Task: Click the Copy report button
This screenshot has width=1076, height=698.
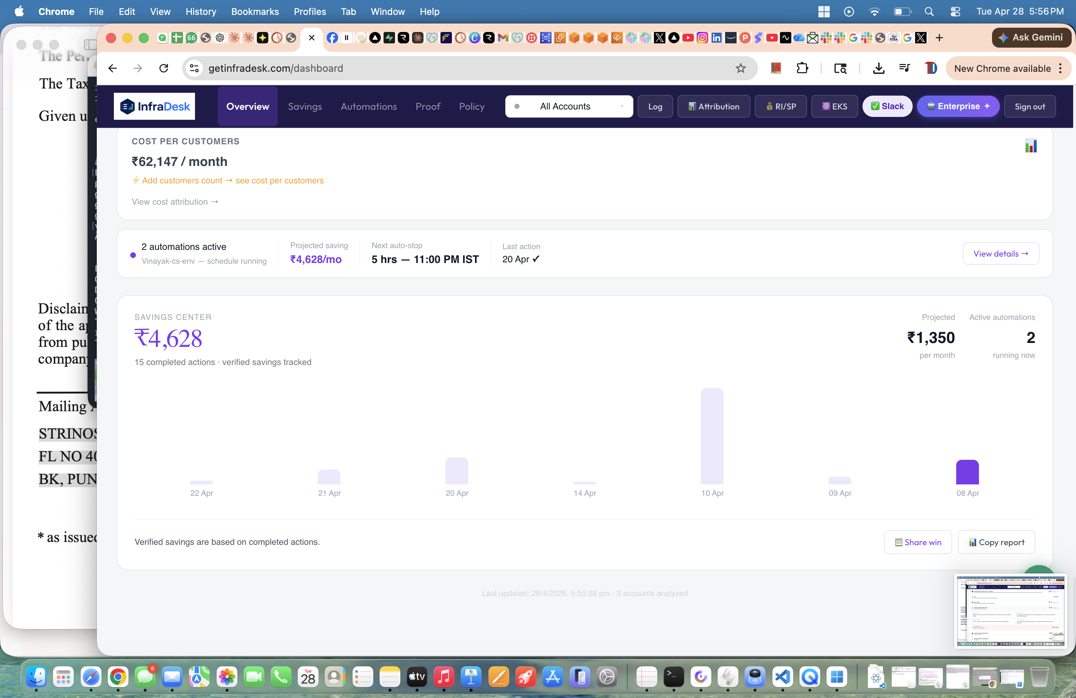Action: 996,542
